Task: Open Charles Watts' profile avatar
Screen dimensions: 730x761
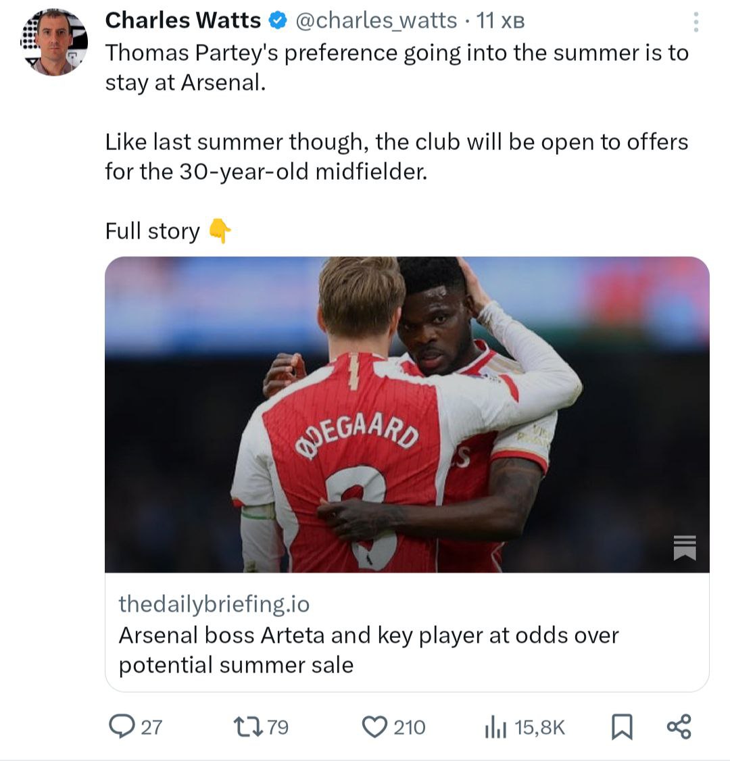Action: coord(54,43)
